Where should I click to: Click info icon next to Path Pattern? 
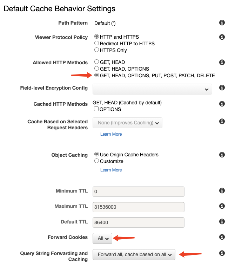point(222,23)
